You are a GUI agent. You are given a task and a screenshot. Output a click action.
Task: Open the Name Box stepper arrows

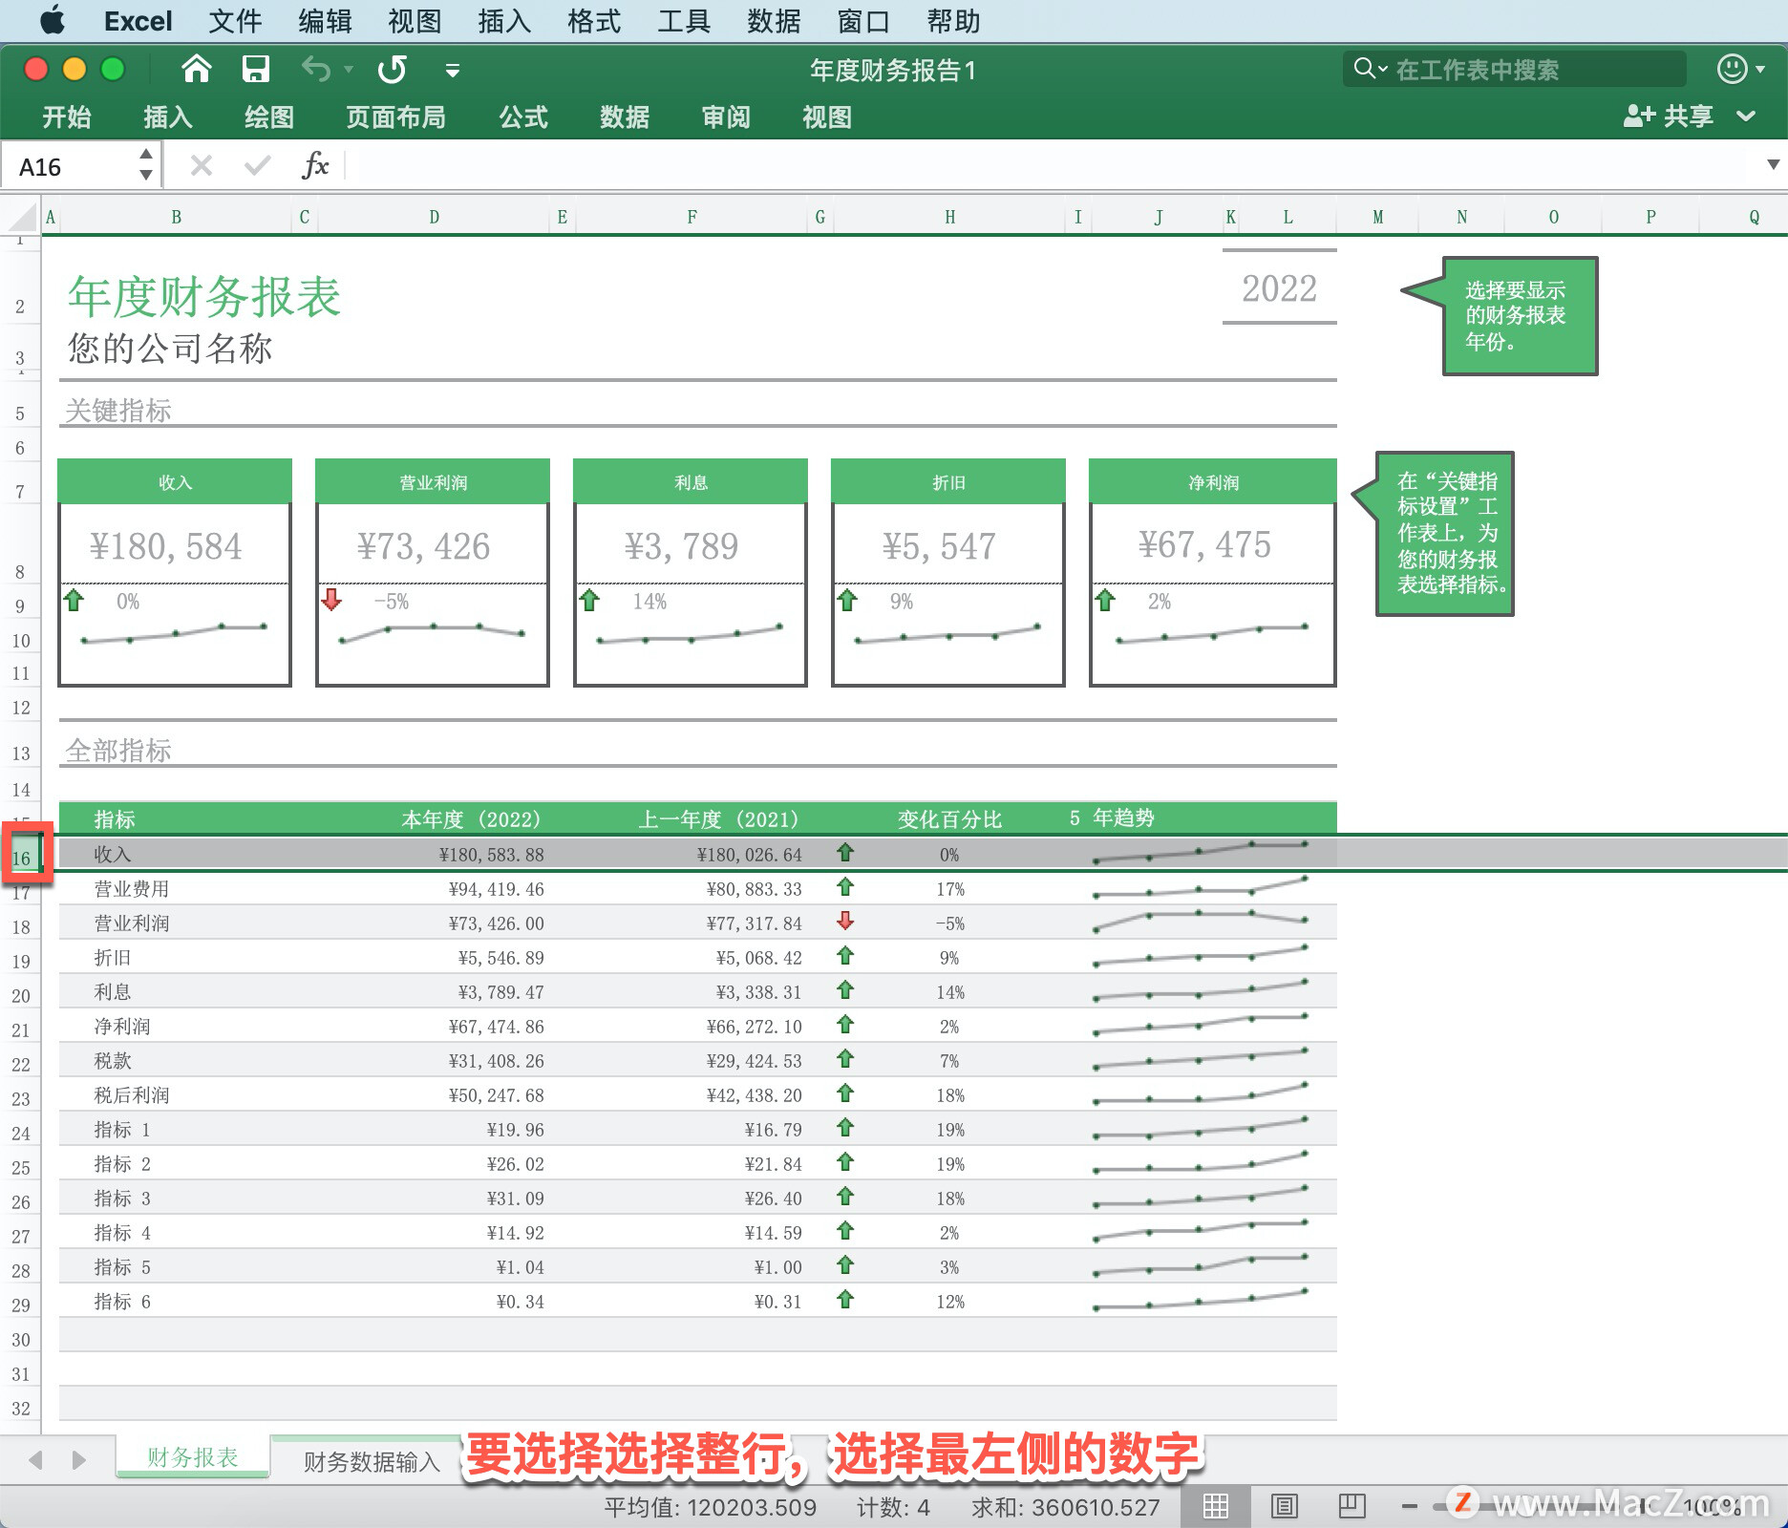coord(146,165)
